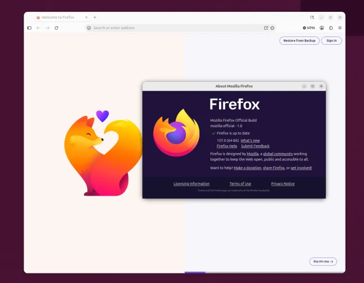
Task: Follow the Mozilla link
Action: click(253, 154)
